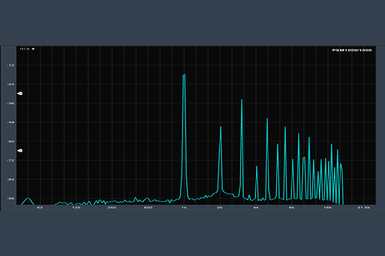Click the -48 dB scale label
This screenshot has height=256, width=385.
[x=27, y=122]
